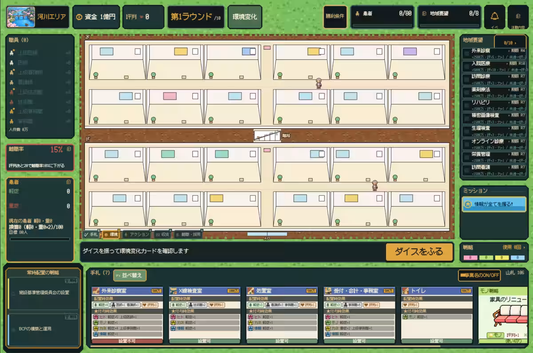Click the icon at 患者 panel header
This screenshot has width=533, height=353.
click(68, 182)
